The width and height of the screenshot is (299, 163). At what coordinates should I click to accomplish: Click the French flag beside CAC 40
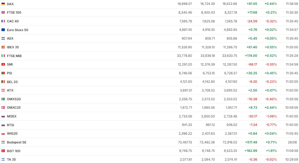pyautogui.click(x=3, y=21)
